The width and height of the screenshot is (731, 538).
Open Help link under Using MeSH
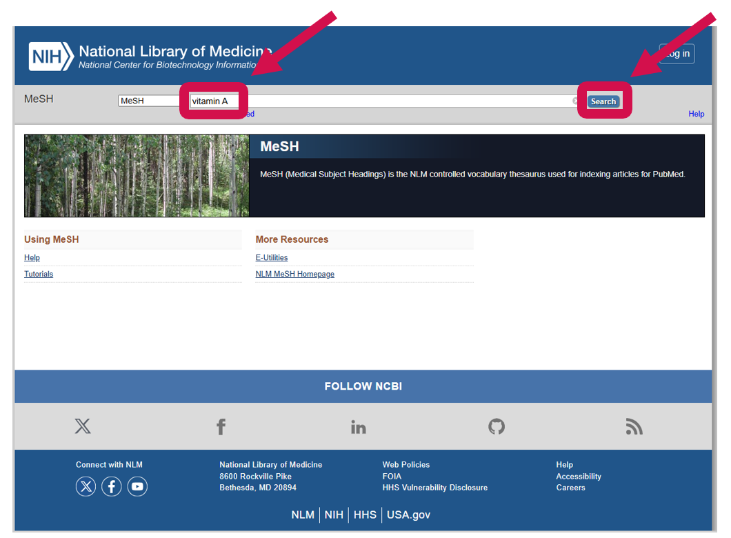(32, 258)
